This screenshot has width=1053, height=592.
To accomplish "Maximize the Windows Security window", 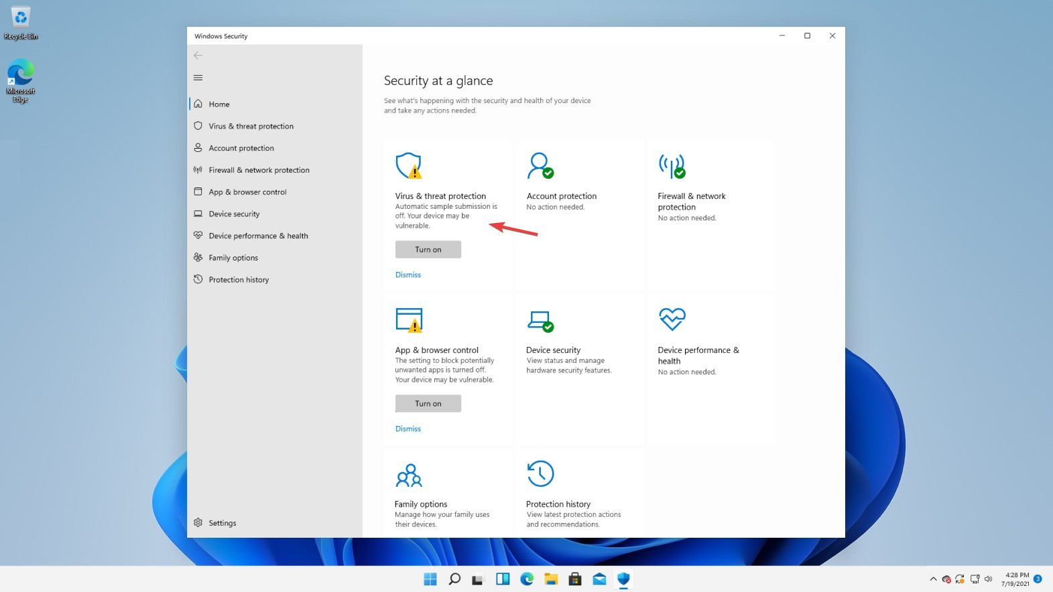I will click(807, 35).
